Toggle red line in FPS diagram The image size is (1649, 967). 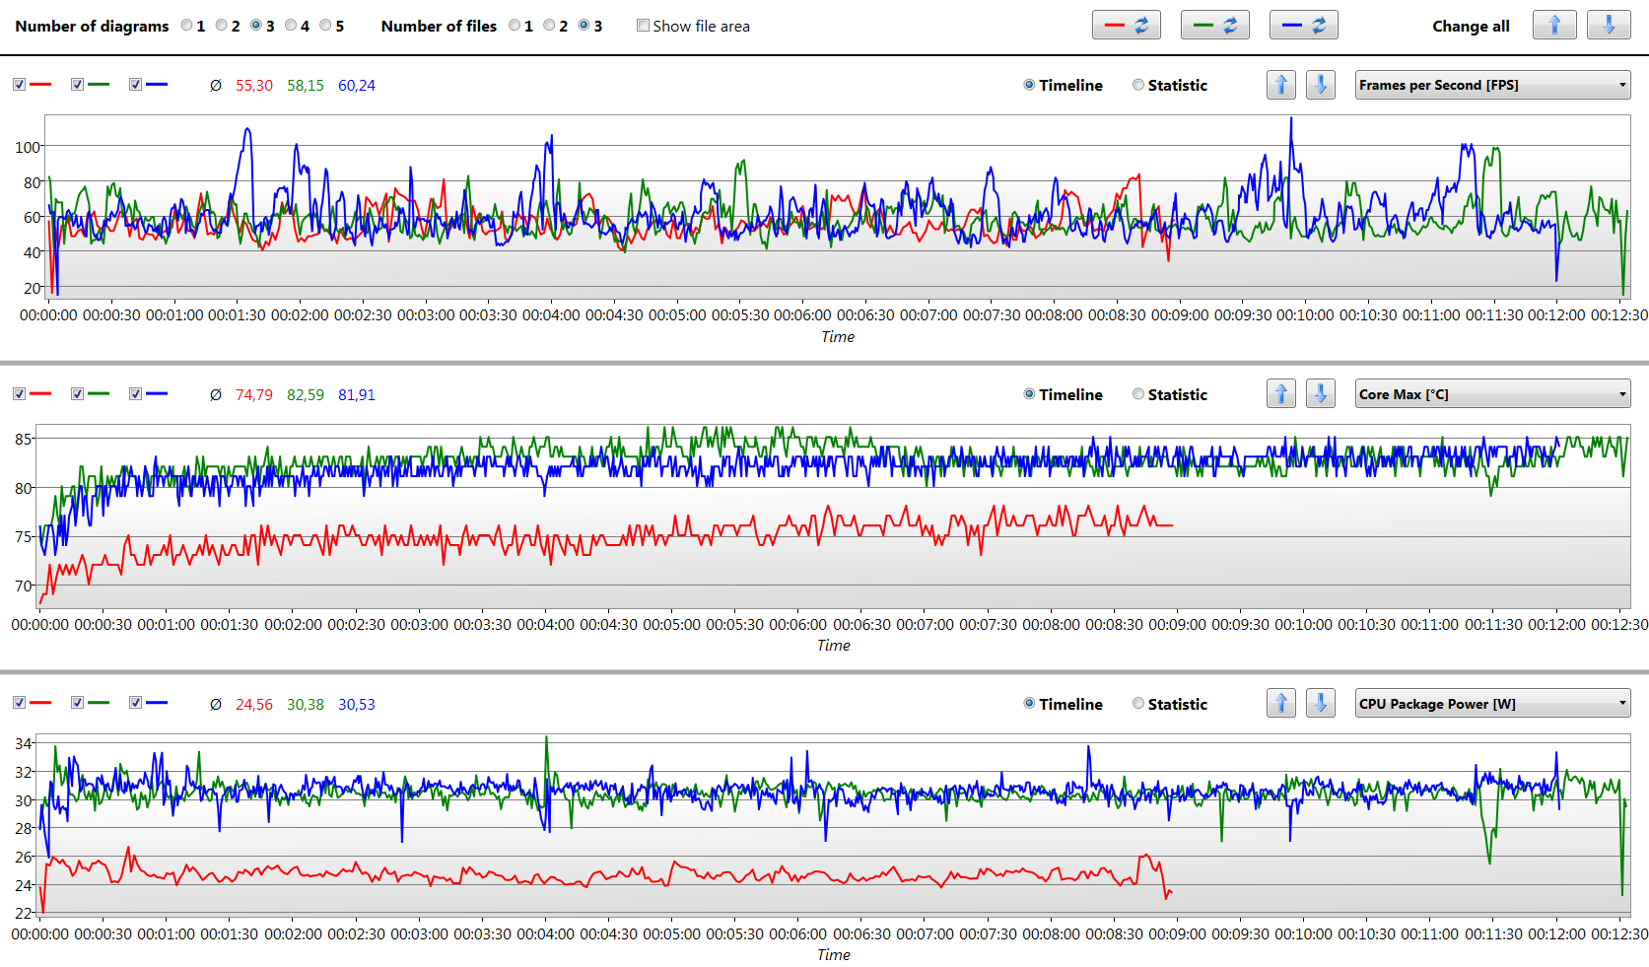tap(19, 85)
